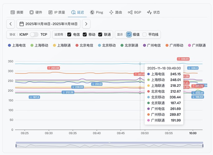Image resolution: width=213 pixels, height=155 pixels.
Task: Click the BGP tab icon
Action: pyautogui.click(x=130, y=12)
